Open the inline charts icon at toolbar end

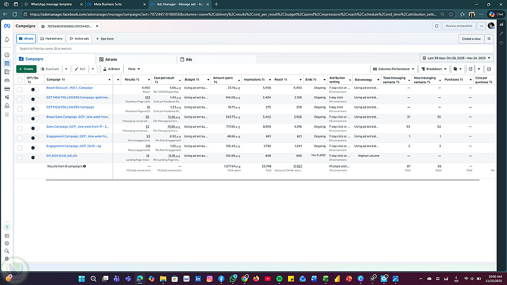coord(489,69)
